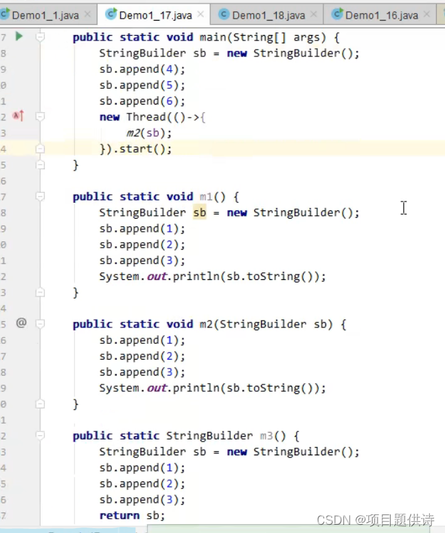Click fold end marker closing m1 method
The image size is (445, 533).
tap(40, 292)
